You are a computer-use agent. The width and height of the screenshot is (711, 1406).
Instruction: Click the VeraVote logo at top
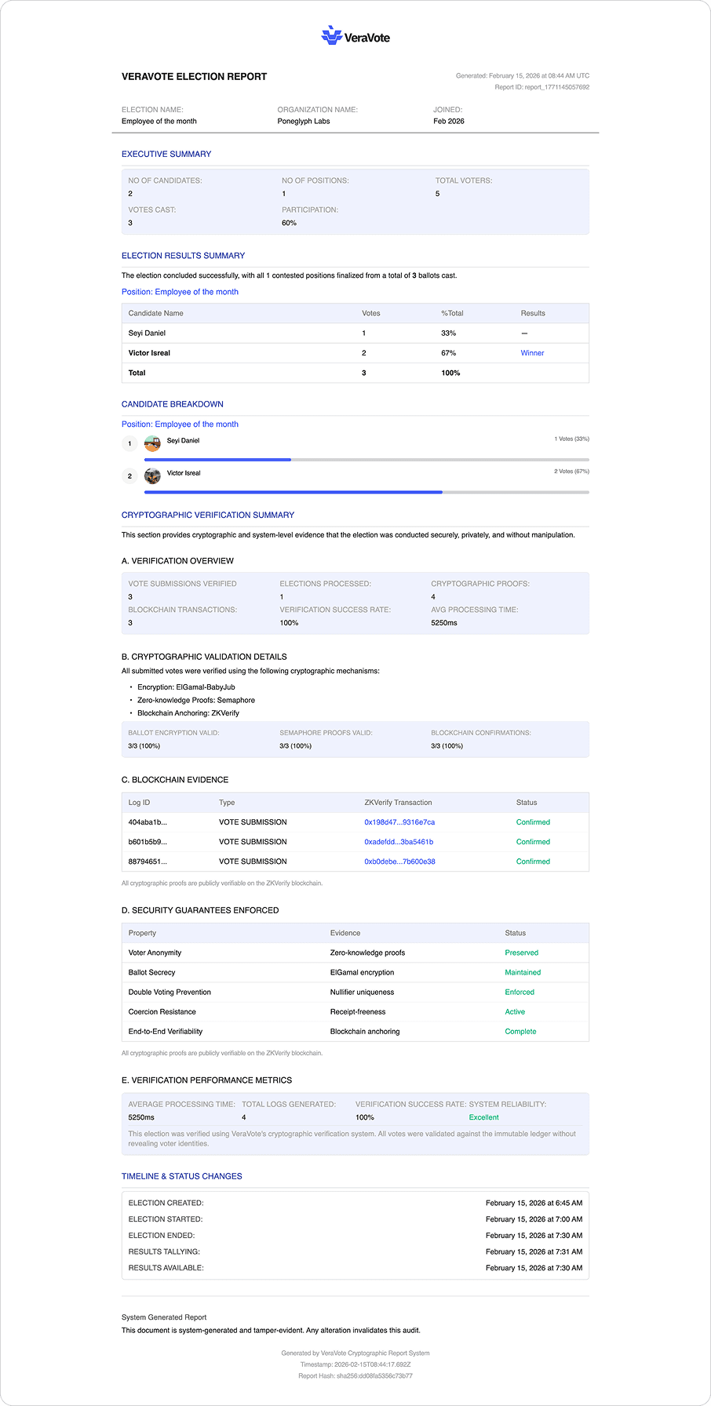click(x=355, y=36)
